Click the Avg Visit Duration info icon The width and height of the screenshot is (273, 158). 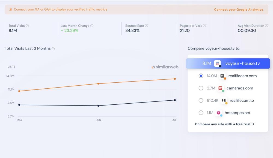click(267, 26)
